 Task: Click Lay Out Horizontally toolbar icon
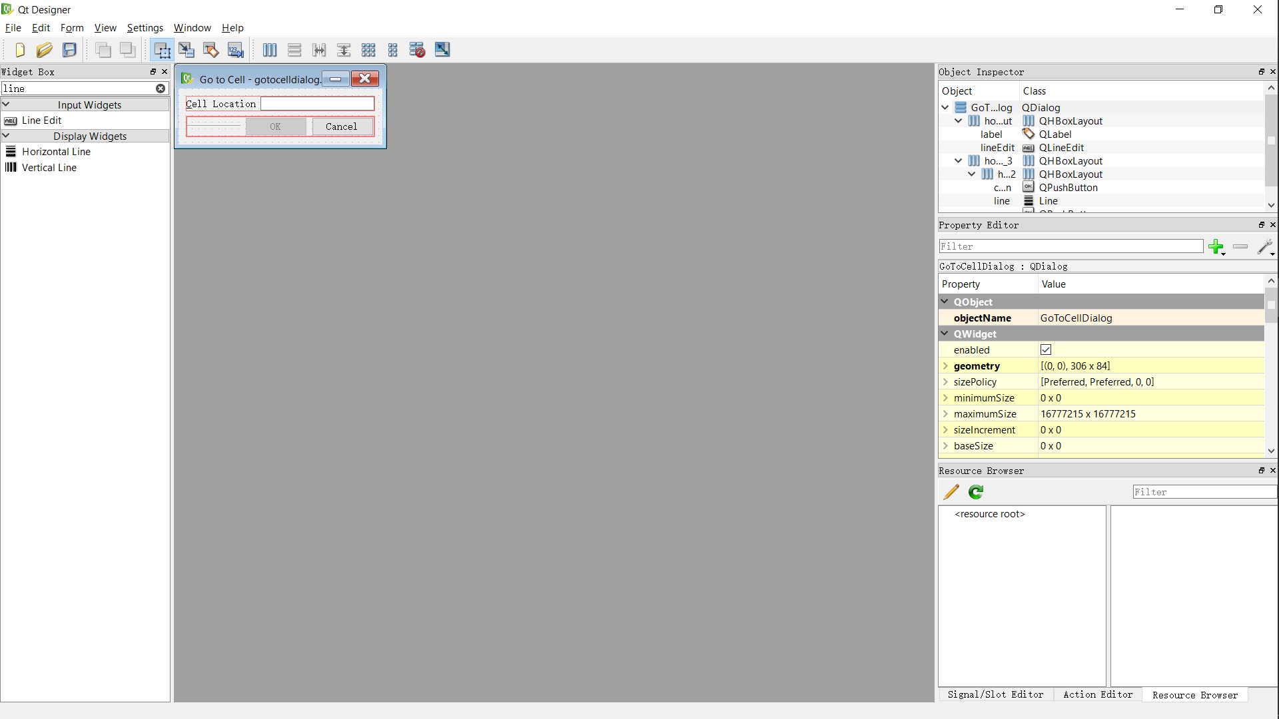(x=270, y=50)
